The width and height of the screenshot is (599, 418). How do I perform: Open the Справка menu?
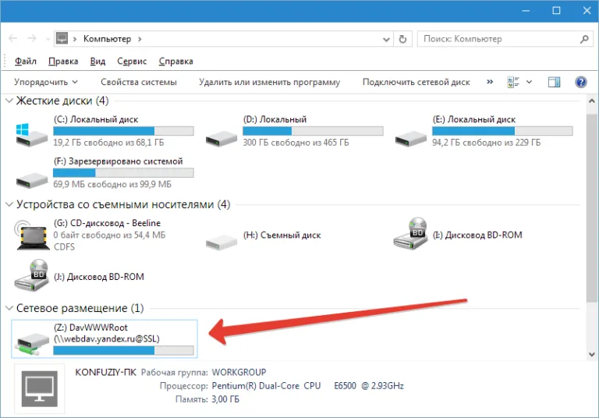pos(176,61)
